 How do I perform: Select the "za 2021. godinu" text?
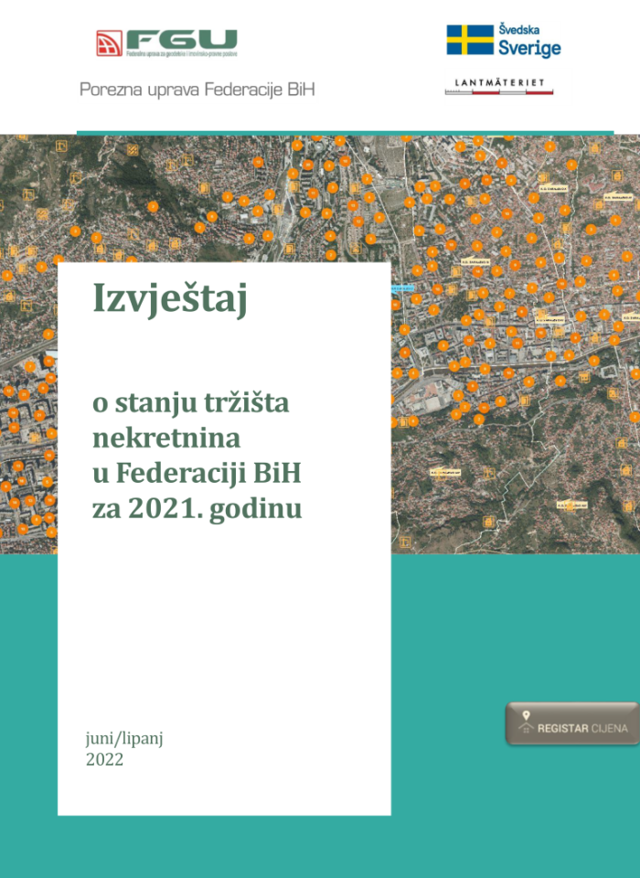pyautogui.click(x=197, y=508)
